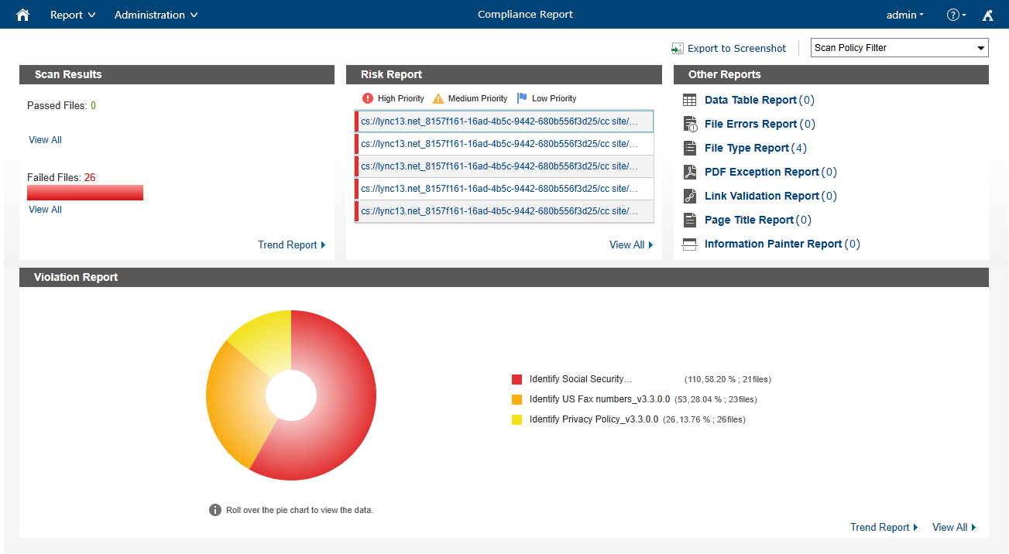Open the File Errors Report icon
The height and width of the screenshot is (554, 1009).
pyautogui.click(x=690, y=124)
